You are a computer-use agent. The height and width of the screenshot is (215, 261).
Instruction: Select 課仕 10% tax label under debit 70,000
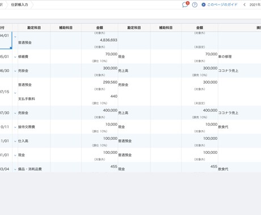click(x=99, y=61)
